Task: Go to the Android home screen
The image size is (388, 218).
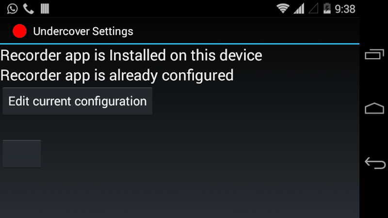Action: coord(374,108)
